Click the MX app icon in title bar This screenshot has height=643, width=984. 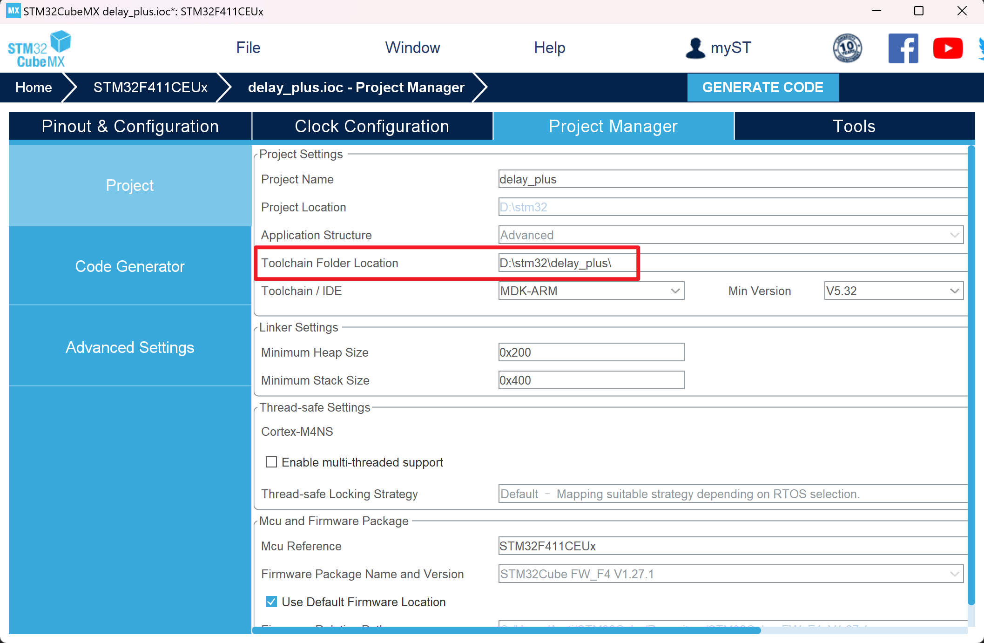[13, 11]
